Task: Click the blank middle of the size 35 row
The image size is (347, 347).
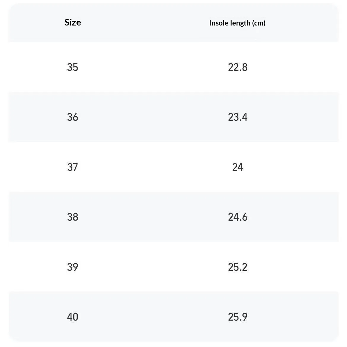Action: point(153,67)
